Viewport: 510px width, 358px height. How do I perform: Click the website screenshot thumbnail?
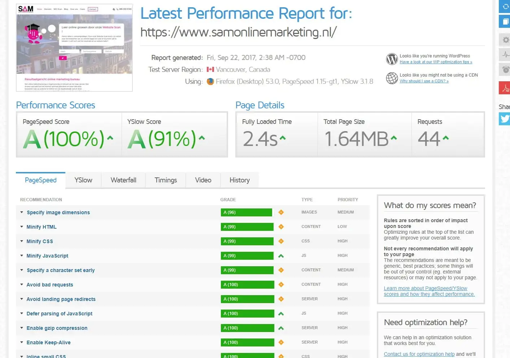click(74, 48)
